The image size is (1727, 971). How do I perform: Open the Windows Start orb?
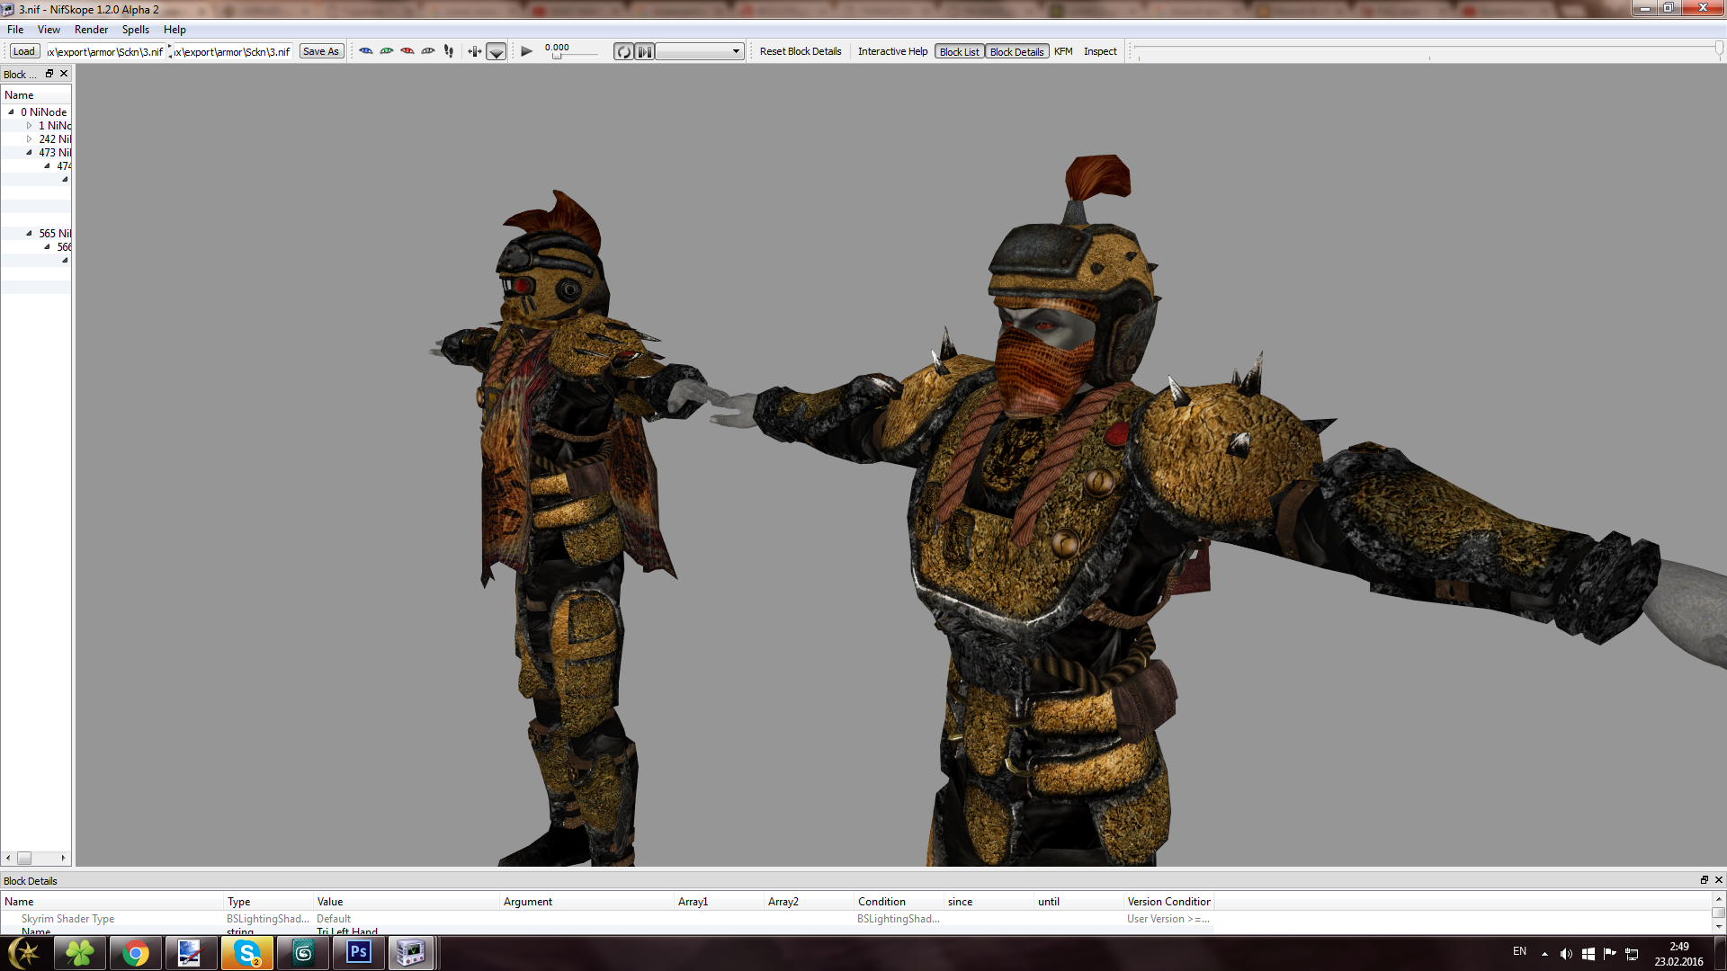click(x=24, y=953)
